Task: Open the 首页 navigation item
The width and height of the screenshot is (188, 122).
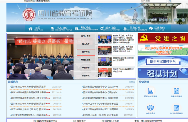Action: tap(38, 29)
